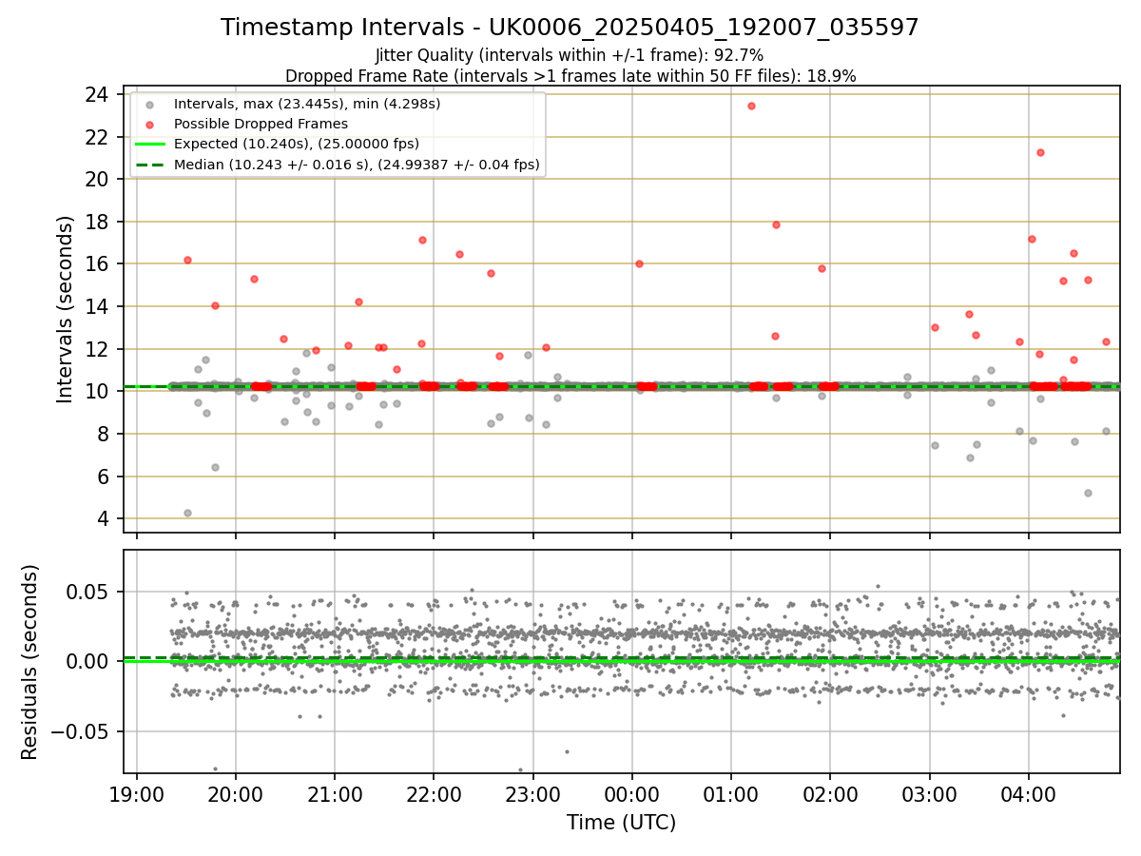This screenshot has width=1141, height=856.
Task: Click legend entry 'Median (10.243 +/- 0.016 s)'
Action: [x=357, y=165]
